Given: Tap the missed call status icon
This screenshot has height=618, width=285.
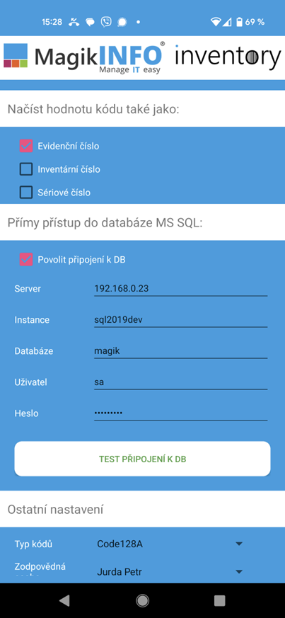Looking at the screenshot, I should click(x=74, y=22).
